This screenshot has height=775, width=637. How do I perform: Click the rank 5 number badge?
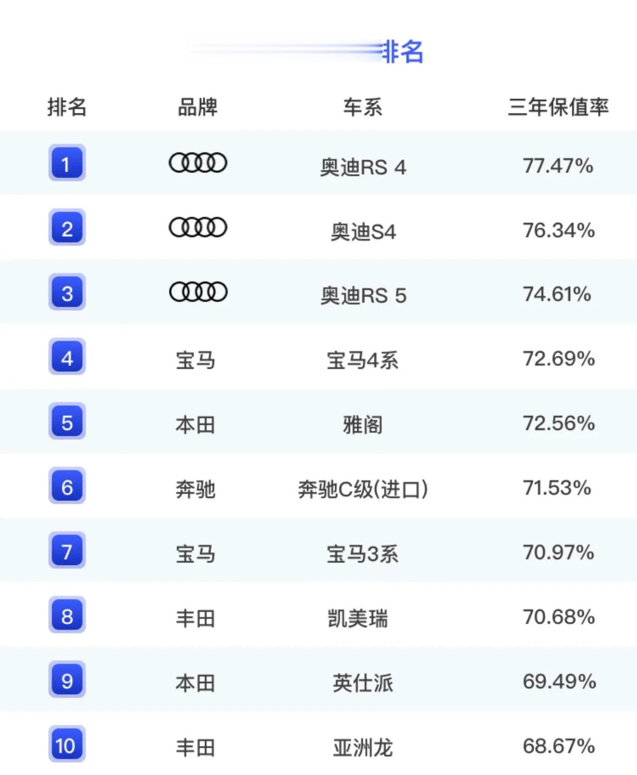[x=67, y=422]
